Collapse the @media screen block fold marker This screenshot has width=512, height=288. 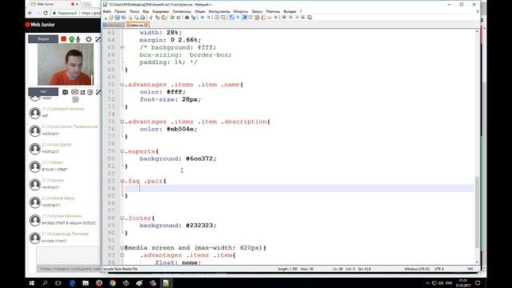coord(122,248)
